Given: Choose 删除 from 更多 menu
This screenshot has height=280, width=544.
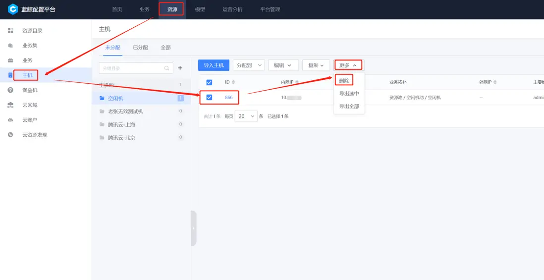Looking at the screenshot, I should click(x=344, y=80).
